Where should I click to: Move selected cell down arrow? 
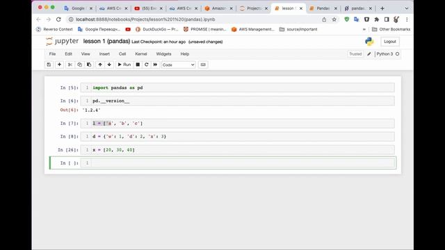click(x=109, y=65)
